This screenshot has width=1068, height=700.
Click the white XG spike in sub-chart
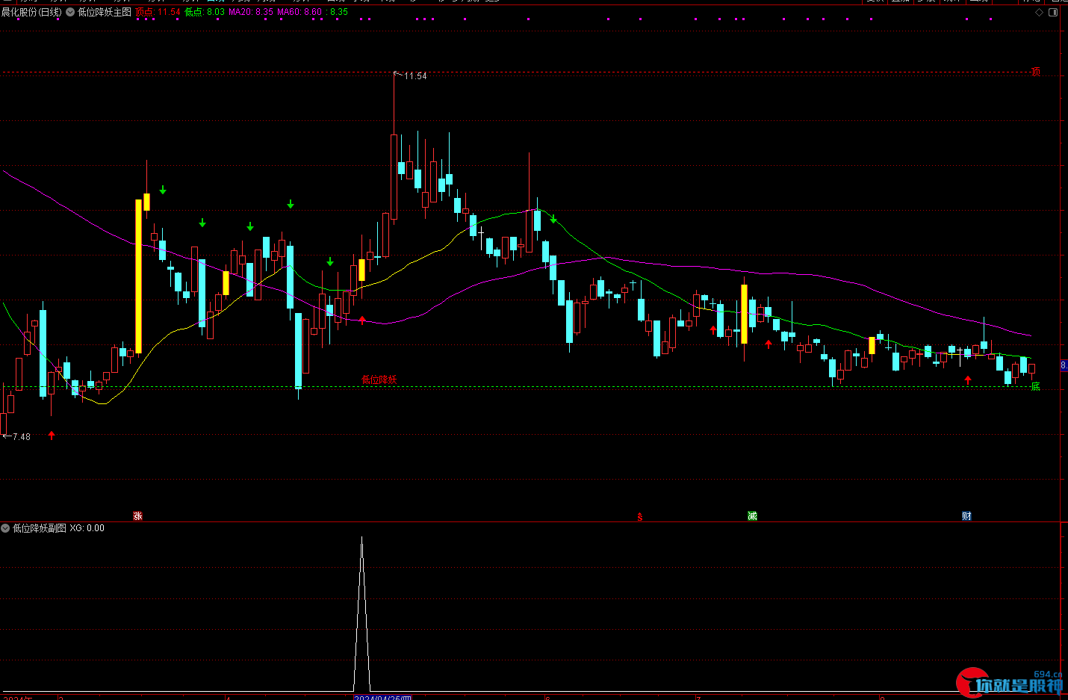tap(361, 613)
